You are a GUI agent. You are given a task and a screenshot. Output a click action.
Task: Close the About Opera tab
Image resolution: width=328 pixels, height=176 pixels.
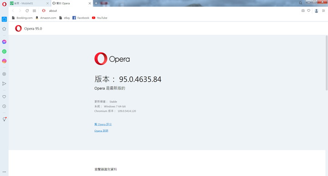pos(90,3)
